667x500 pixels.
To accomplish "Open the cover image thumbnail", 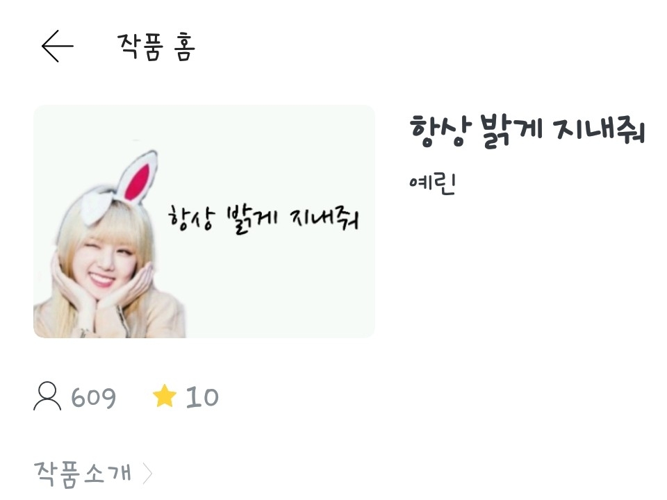I will coord(204,222).
